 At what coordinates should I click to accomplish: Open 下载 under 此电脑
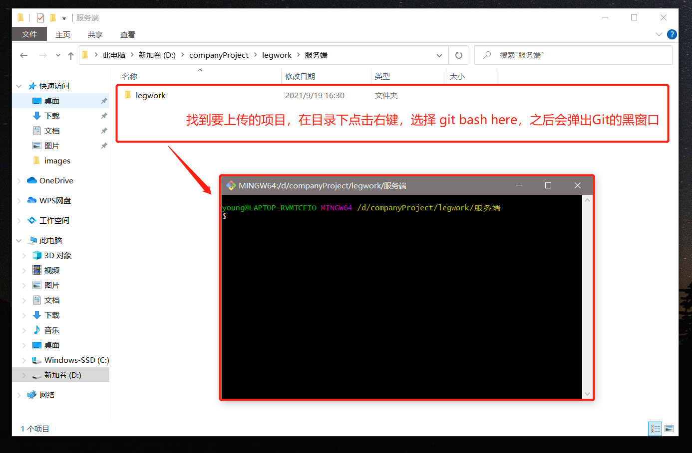[x=52, y=315]
